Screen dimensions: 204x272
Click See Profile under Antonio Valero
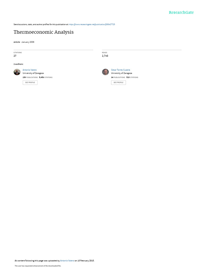[30, 82]
